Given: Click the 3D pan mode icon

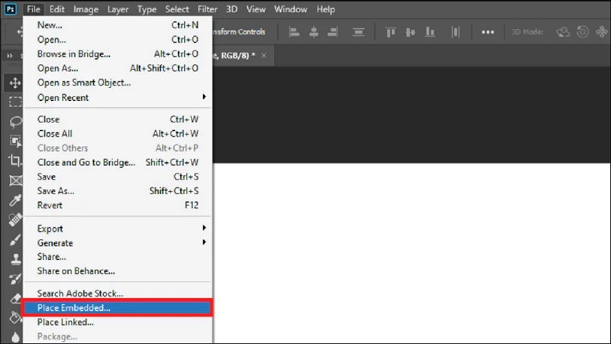Looking at the screenshot, I should (x=602, y=32).
